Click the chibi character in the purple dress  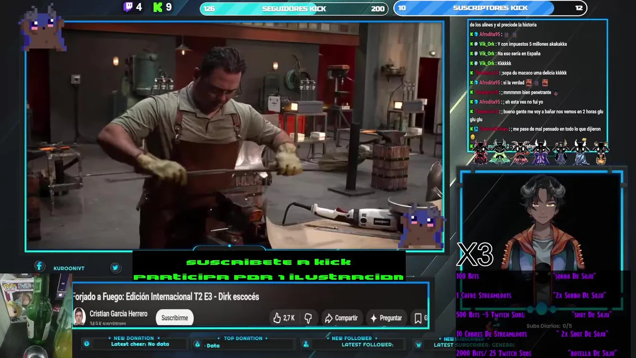tap(540, 152)
